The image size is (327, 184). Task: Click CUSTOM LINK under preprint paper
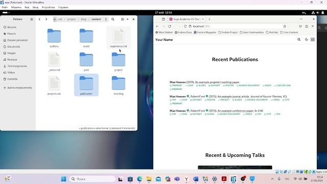[283, 85]
